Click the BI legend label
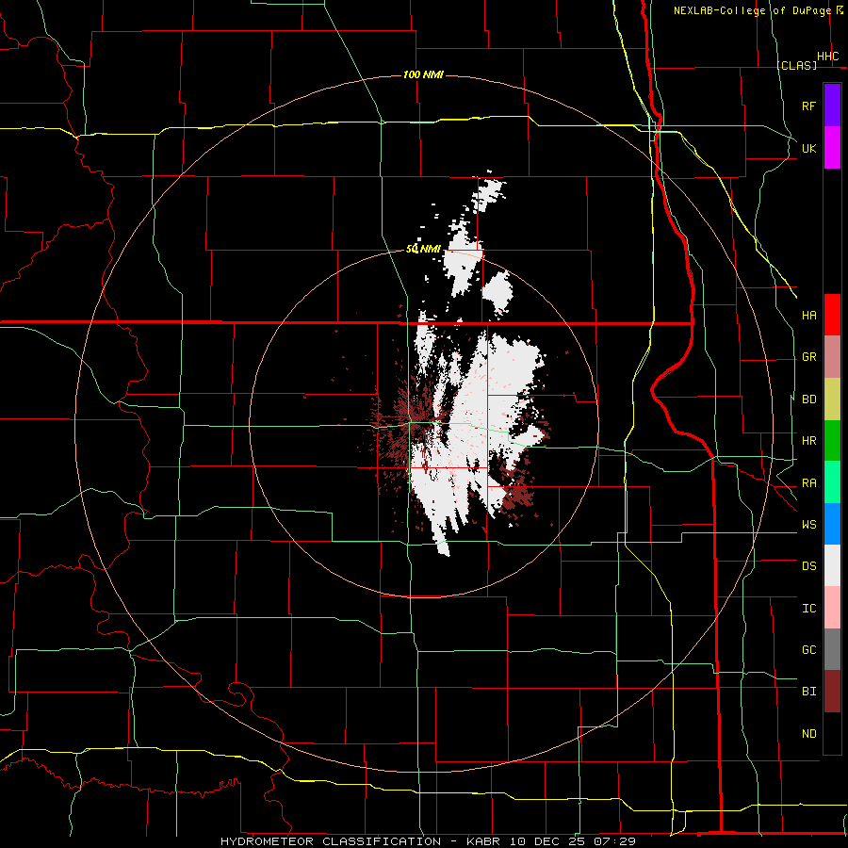Image resolution: width=848 pixels, height=848 pixels. click(x=808, y=692)
